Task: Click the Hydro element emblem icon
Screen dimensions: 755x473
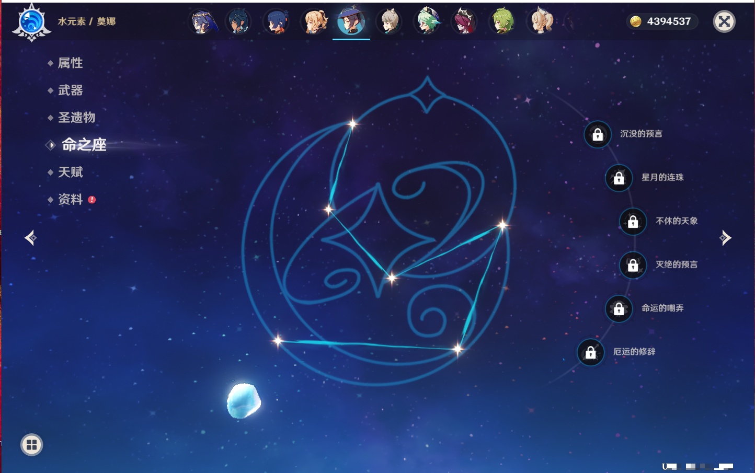Action: [x=31, y=22]
